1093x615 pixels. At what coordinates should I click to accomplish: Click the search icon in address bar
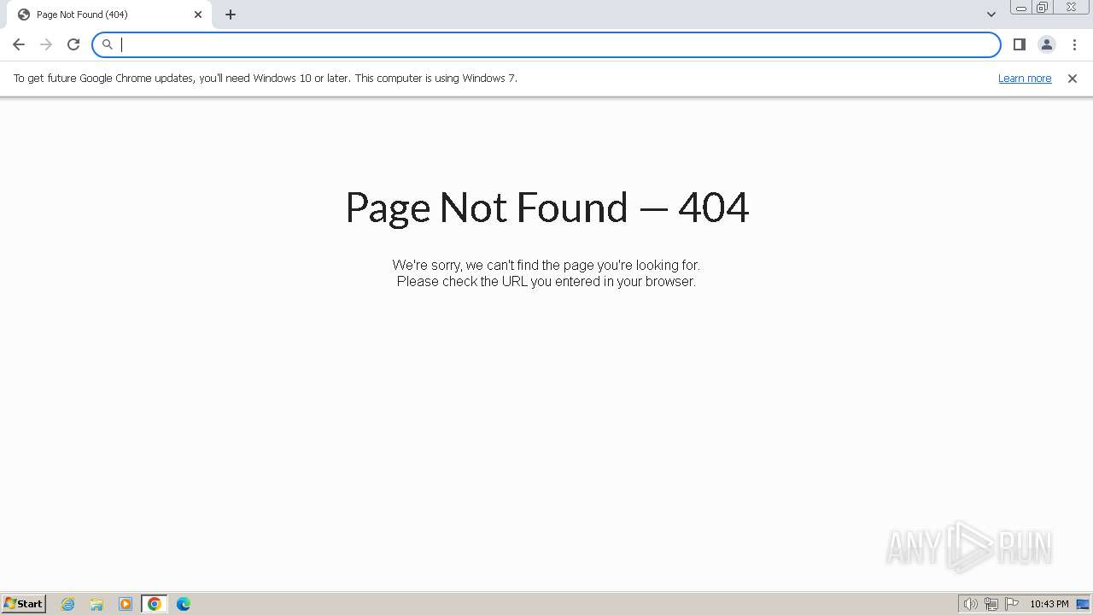click(x=108, y=44)
